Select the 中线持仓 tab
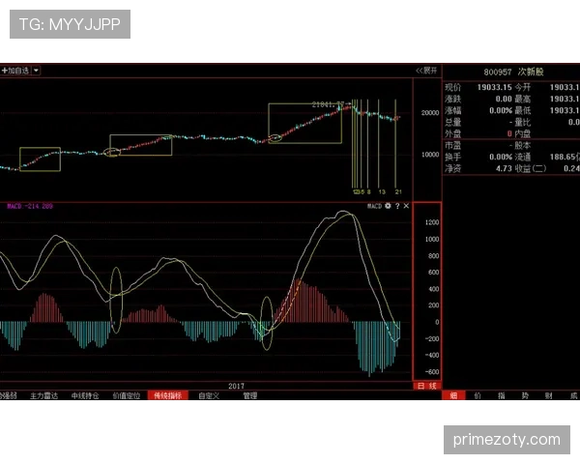580x464 pixels. tap(85, 395)
